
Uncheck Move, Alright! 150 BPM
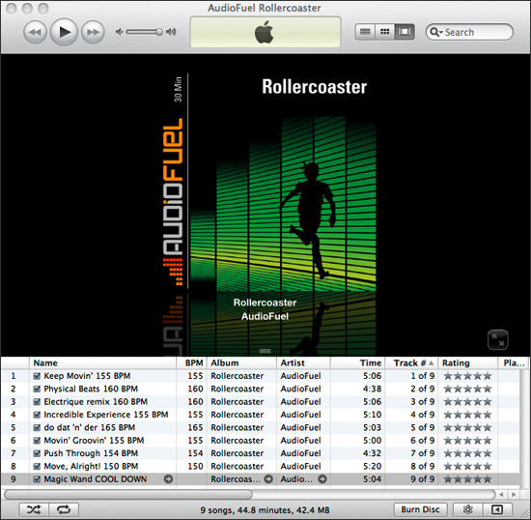(x=37, y=466)
